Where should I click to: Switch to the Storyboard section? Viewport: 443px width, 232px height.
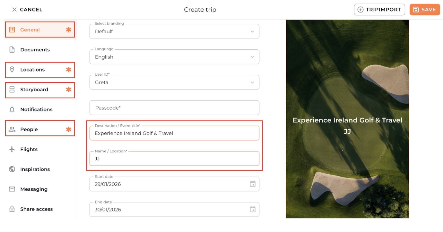[x=34, y=90]
